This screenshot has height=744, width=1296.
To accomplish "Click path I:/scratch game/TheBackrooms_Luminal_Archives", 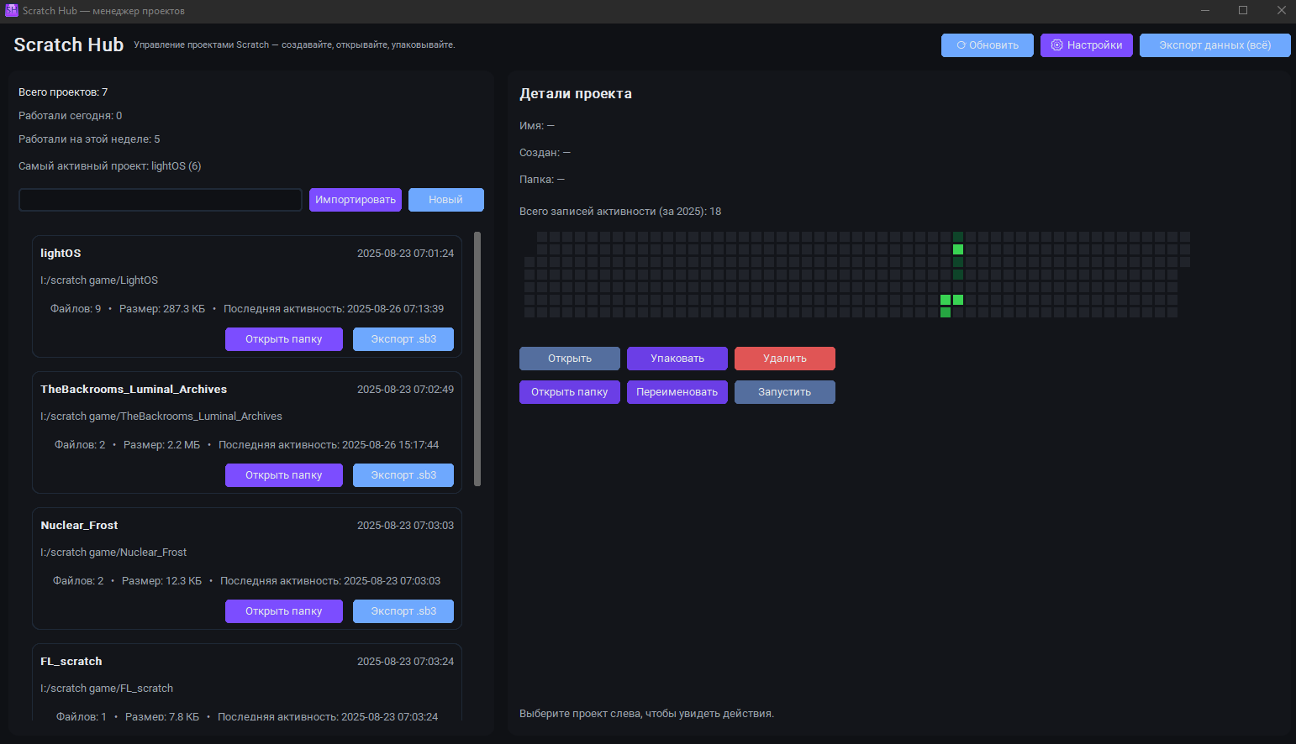I will pos(161,417).
